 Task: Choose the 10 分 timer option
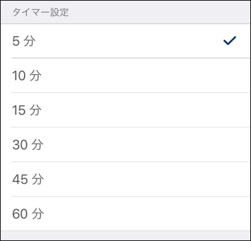(x=125, y=76)
